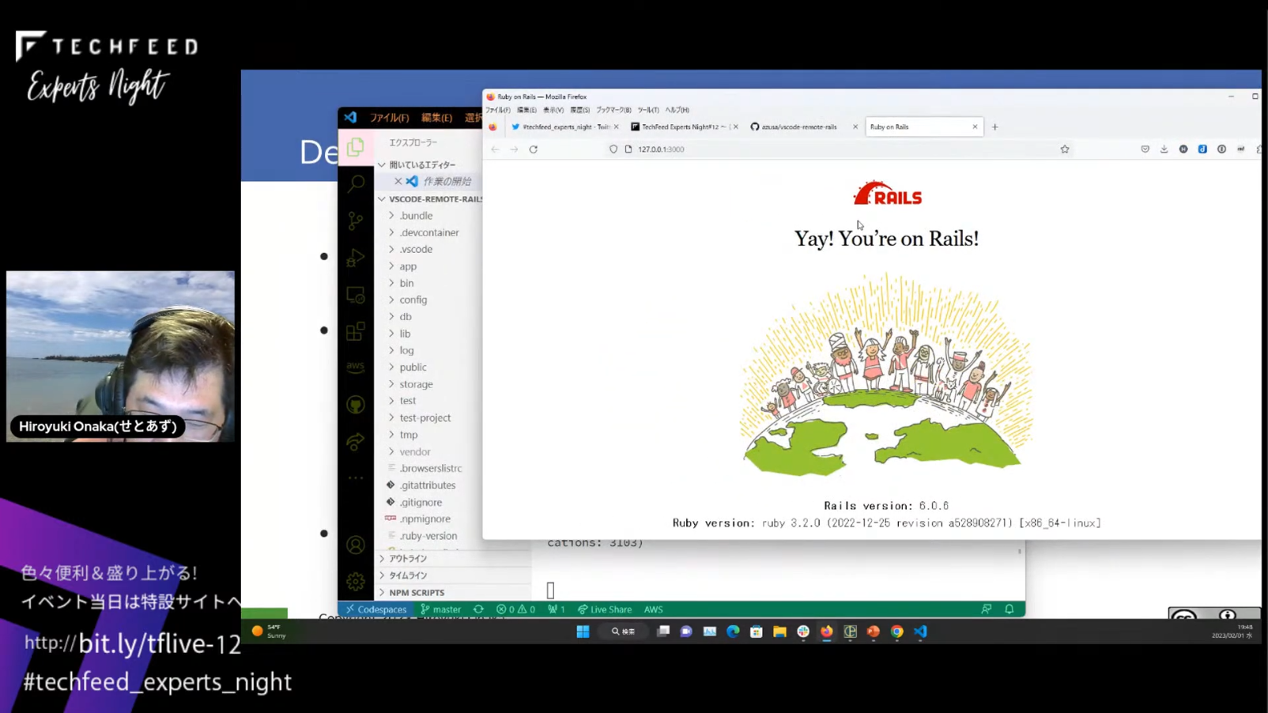Open Slack from the taskbar
1268x713 pixels.
point(803,632)
